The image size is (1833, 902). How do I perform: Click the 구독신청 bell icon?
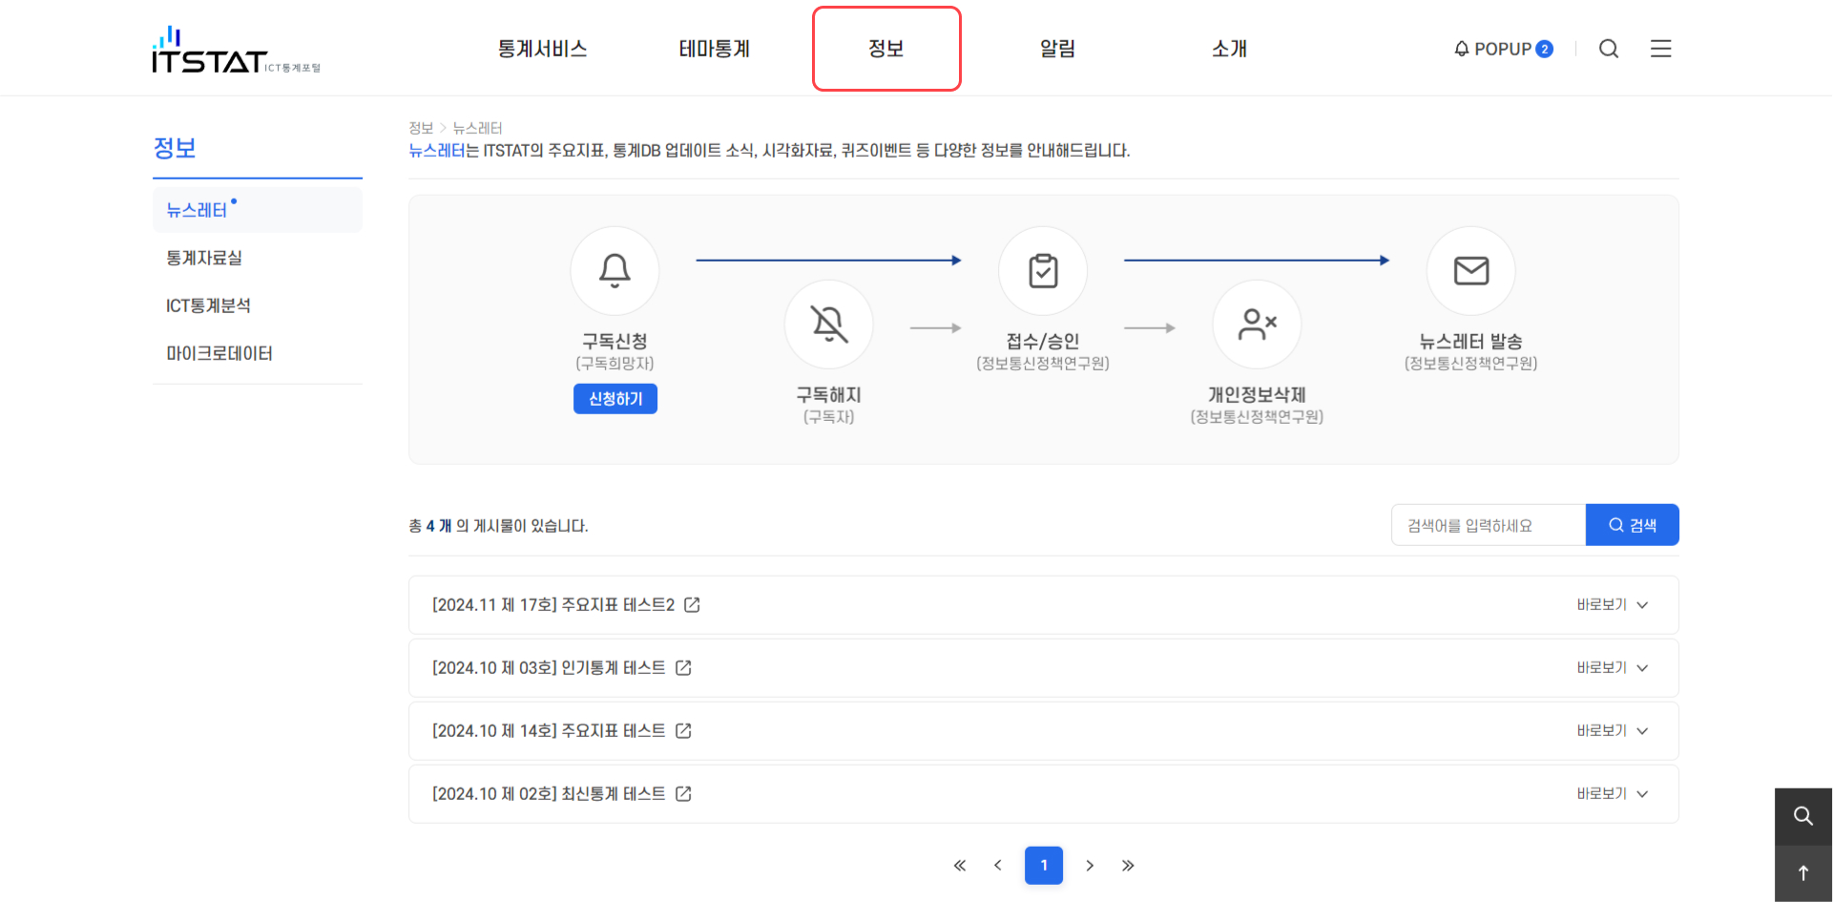point(614,271)
